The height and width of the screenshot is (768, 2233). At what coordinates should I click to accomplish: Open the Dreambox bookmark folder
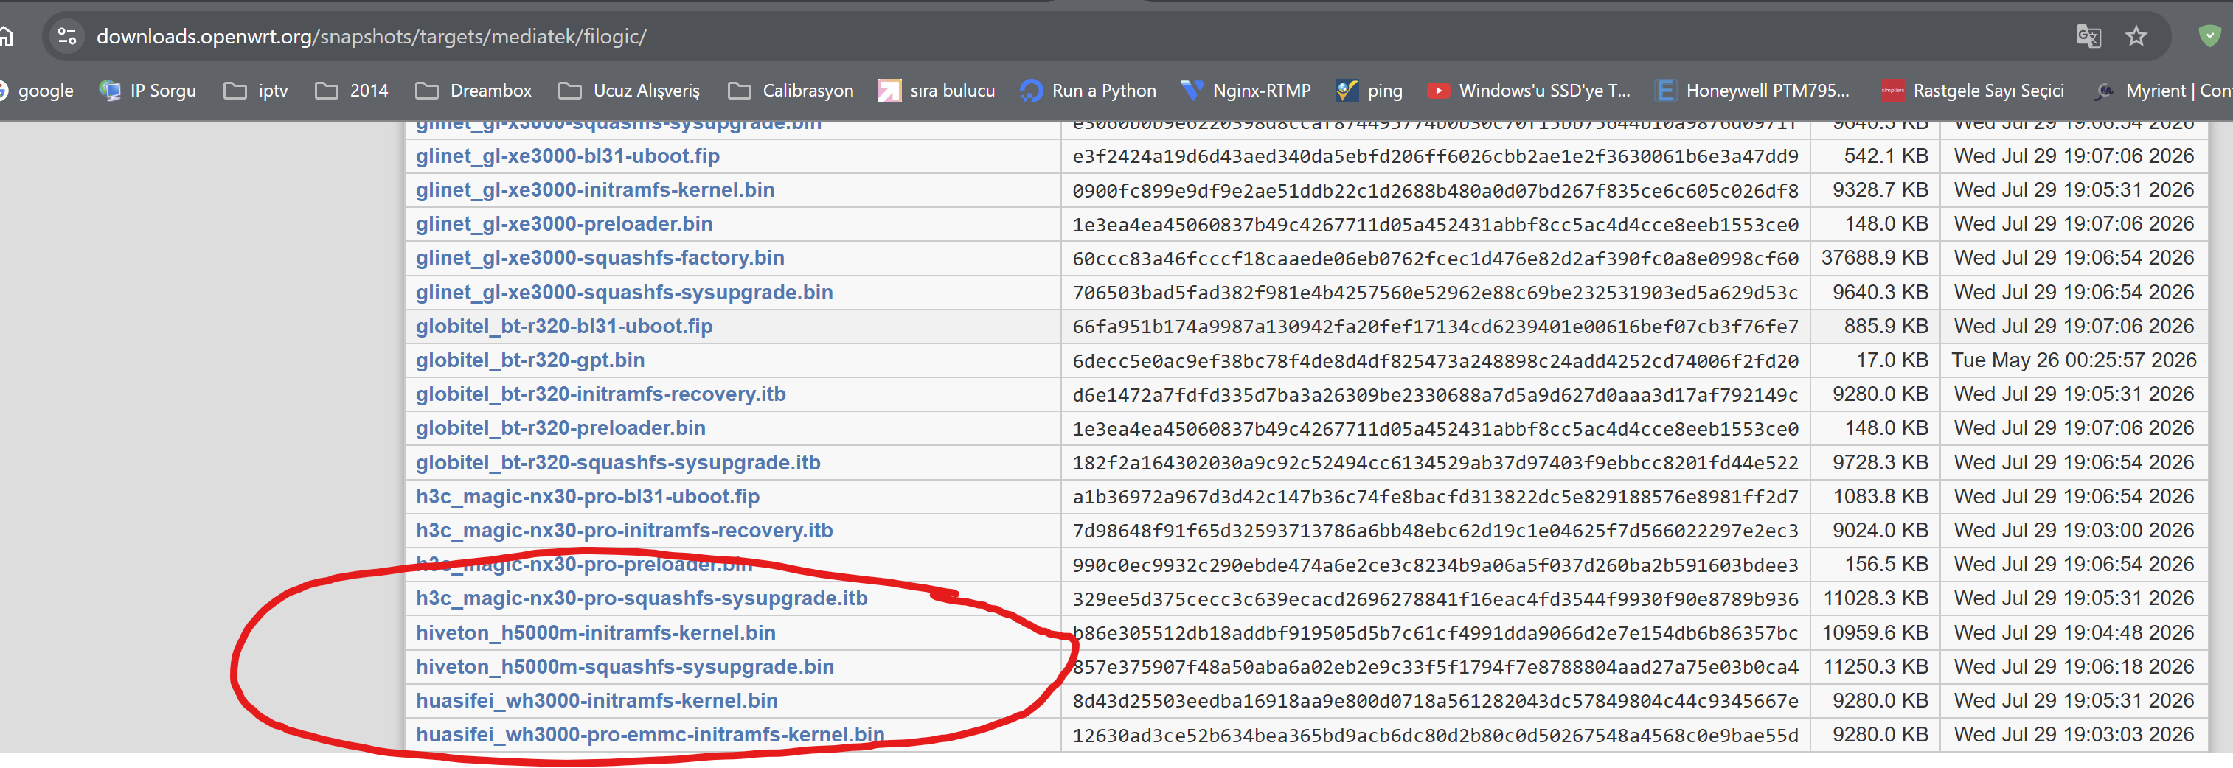473,91
